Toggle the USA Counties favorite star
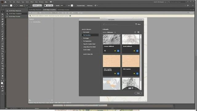Screen dimensions: 197x111 click(134, 74)
